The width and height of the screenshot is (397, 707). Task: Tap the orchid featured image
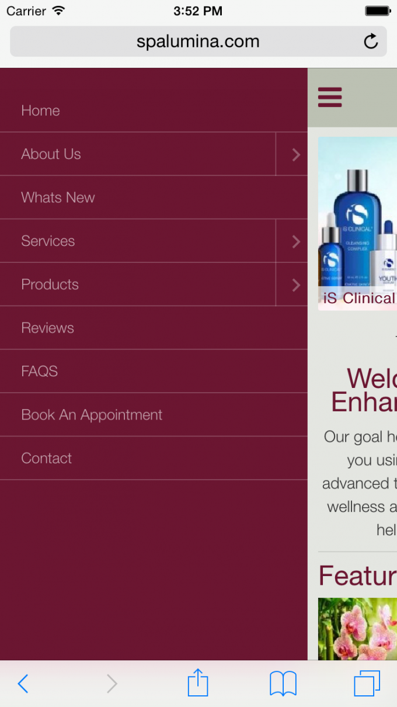click(x=357, y=629)
